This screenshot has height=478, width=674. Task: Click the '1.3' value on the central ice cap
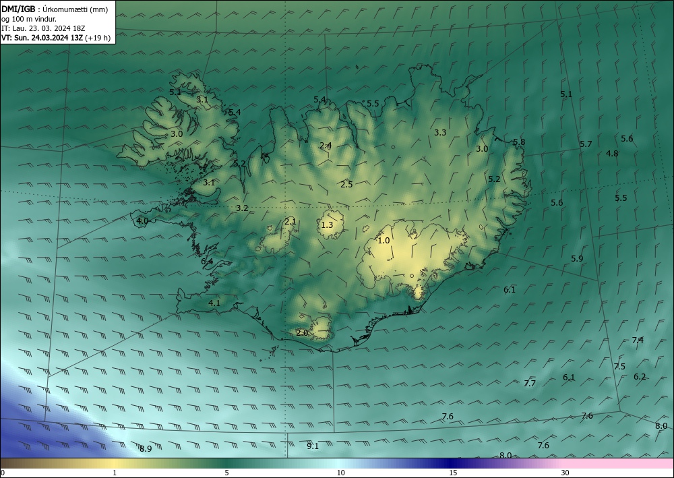(327, 225)
